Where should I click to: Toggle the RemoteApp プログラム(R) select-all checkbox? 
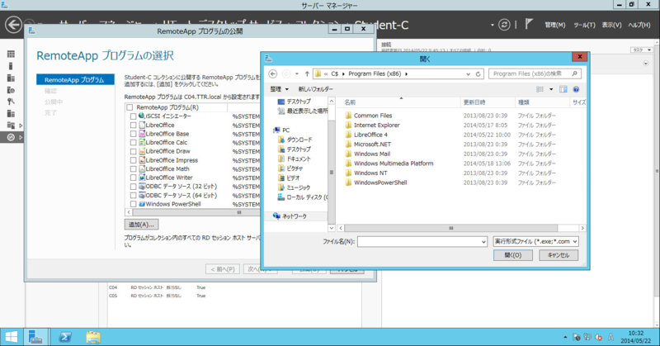tap(130, 107)
